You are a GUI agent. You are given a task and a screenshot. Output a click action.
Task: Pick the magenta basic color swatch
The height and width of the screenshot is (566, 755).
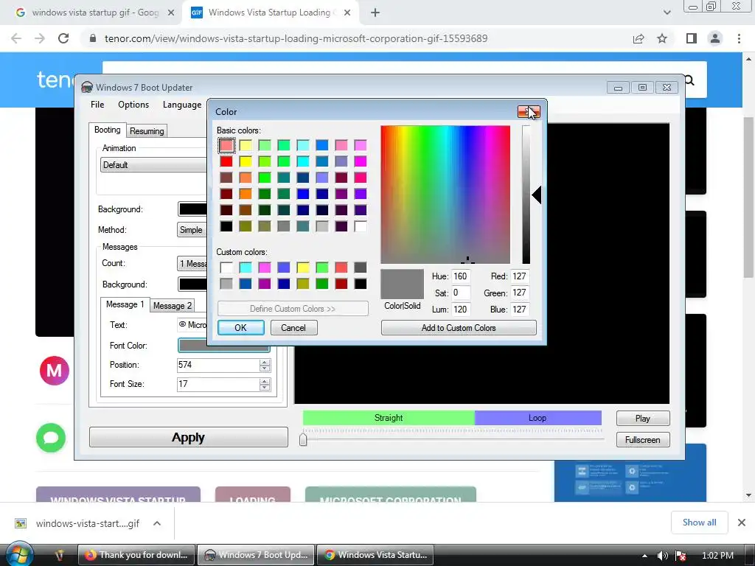pyautogui.click(x=360, y=161)
